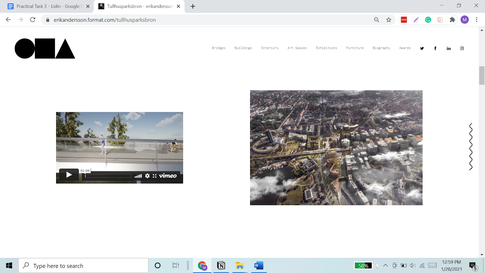485x273 pixels.
Task: Go to the Interiors section
Action: tap(269, 48)
